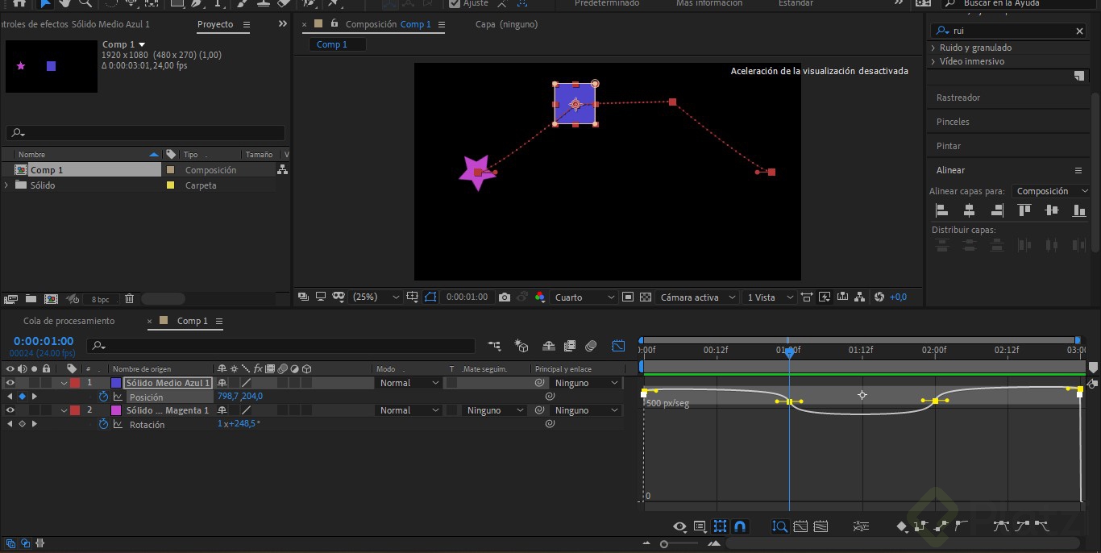
Task: Click the Position stopwatch icon
Action: click(103, 397)
